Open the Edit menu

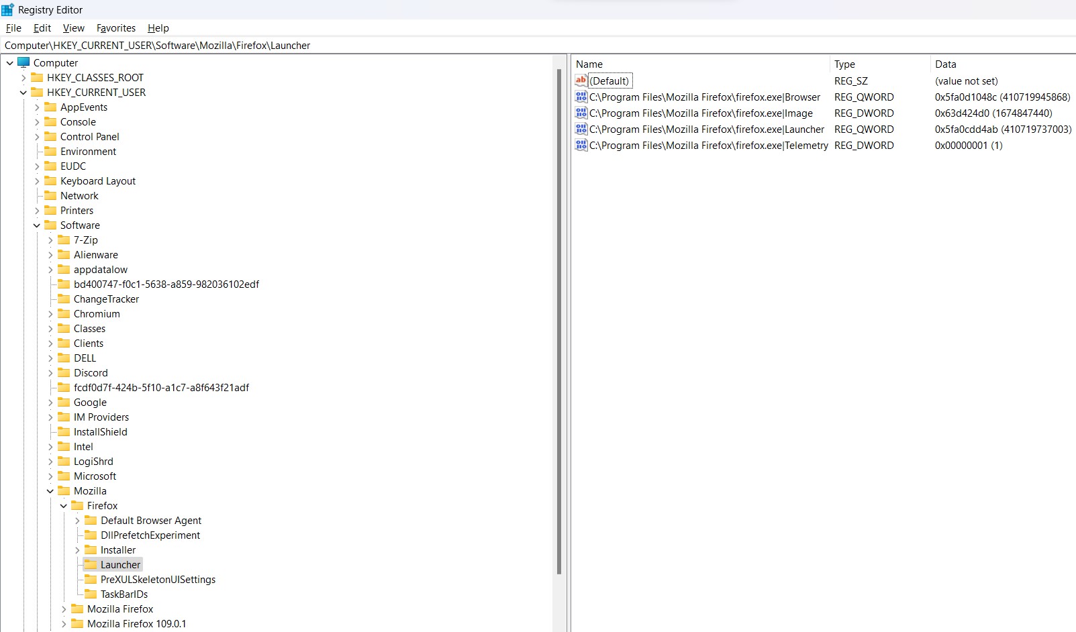(42, 28)
